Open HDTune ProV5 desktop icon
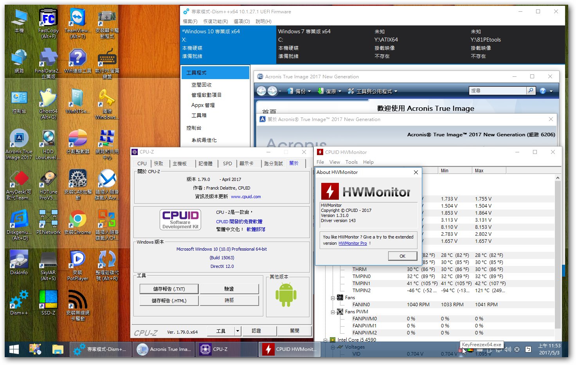The width and height of the screenshot is (576, 365). [x=48, y=185]
